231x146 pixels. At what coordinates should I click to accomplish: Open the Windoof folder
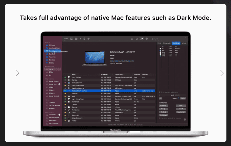coord(53,108)
